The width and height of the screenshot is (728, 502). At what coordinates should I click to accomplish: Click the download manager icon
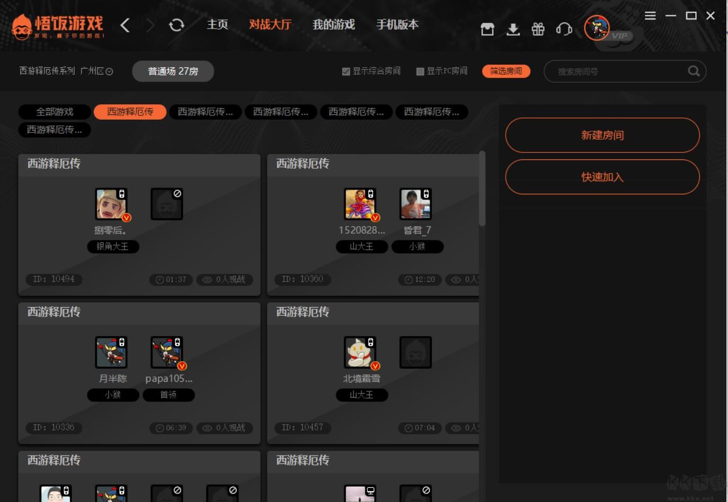point(513,30)
